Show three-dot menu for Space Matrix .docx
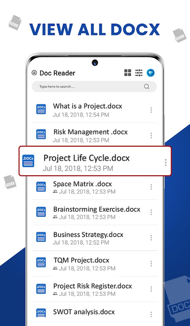Image resolution: width=190 pixels, height=326 pixels. [151, 187]
